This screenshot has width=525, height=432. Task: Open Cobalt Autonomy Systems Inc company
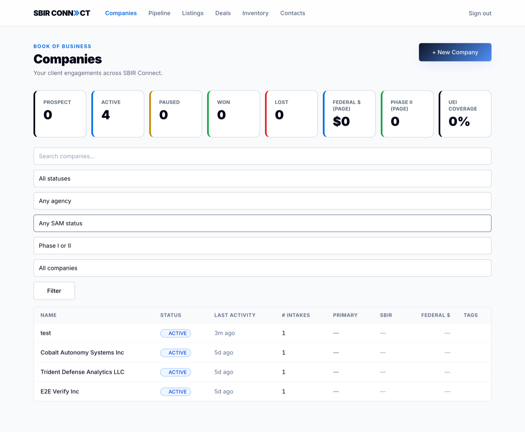tap(82, 352)
